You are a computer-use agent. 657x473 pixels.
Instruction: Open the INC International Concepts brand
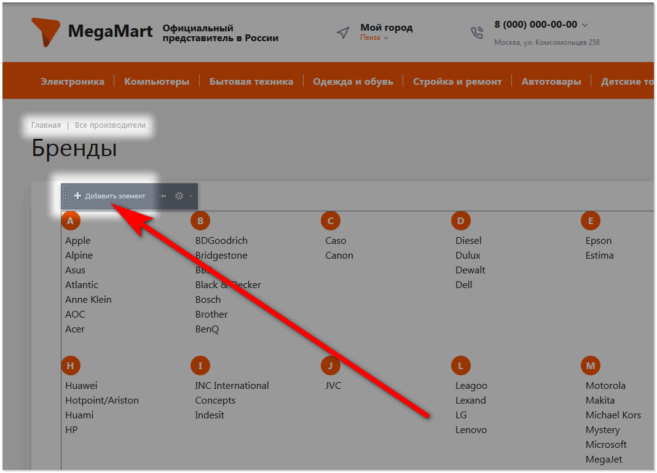click(232, 393)
